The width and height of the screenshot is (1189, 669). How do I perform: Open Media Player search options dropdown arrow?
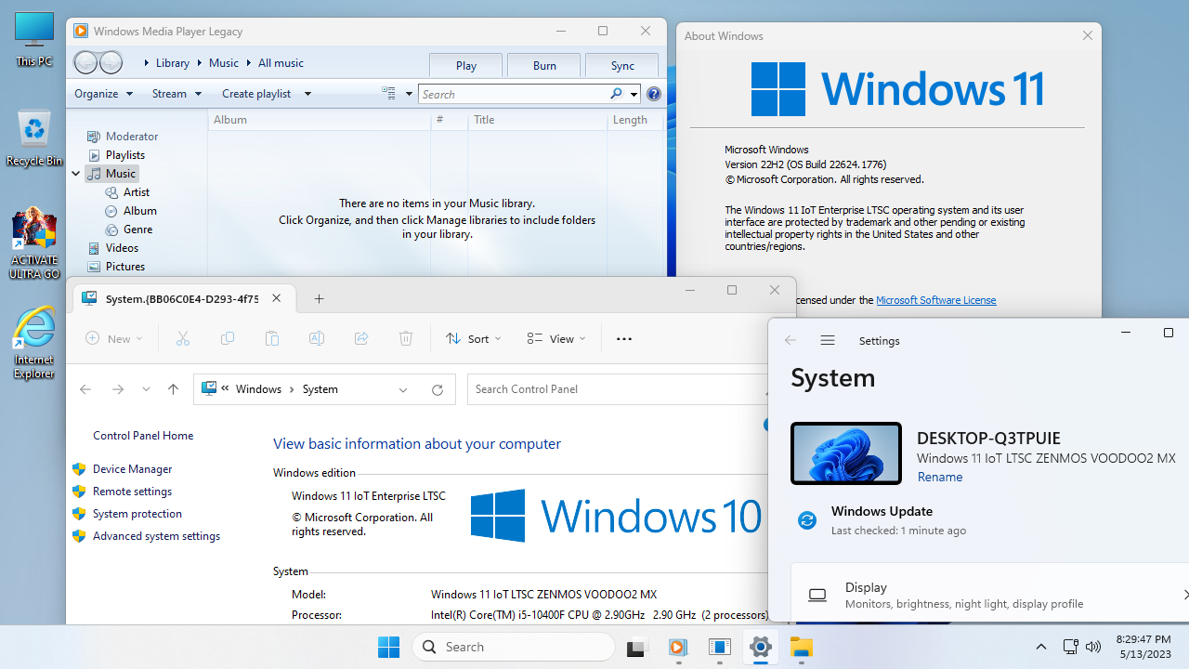point(634,94)
